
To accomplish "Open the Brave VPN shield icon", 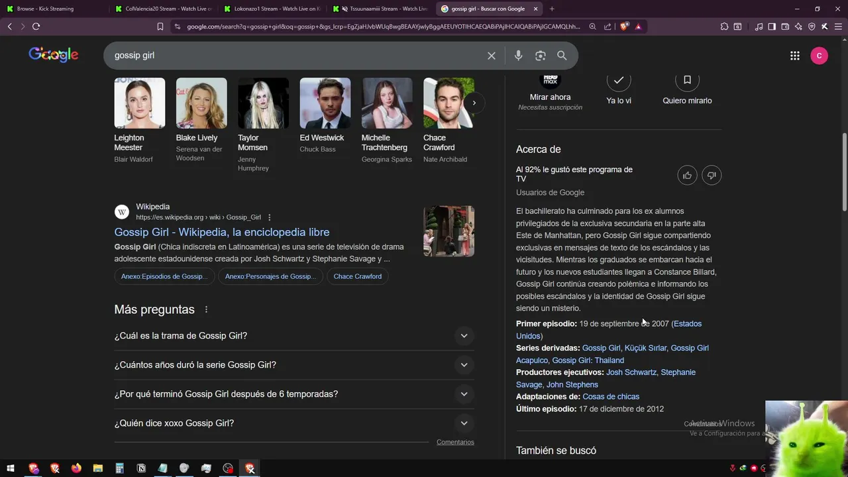I will coord(812,26).
